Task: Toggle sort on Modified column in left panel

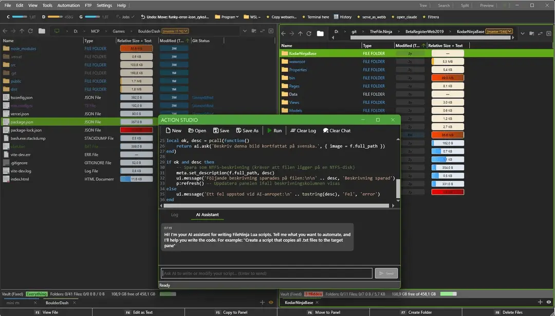Action: pyautogui.click(x=174, y=41)
